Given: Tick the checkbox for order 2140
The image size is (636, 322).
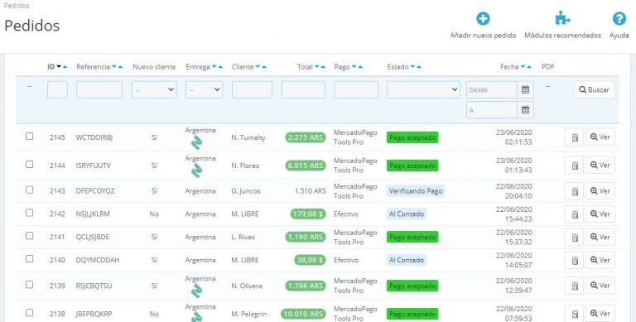Looking at the screenshot, I should pos(29,259).
